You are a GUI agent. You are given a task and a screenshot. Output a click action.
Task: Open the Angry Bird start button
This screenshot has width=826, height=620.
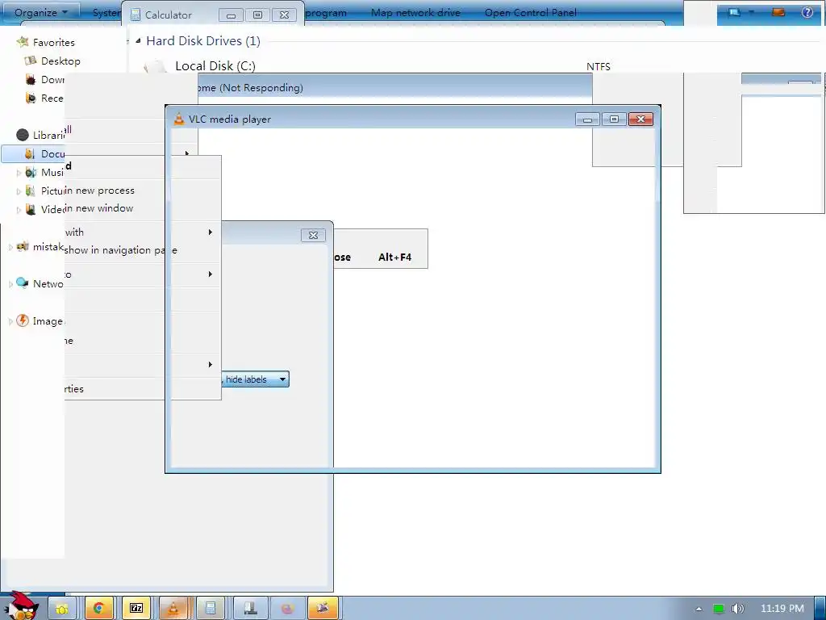click(22, 607)
